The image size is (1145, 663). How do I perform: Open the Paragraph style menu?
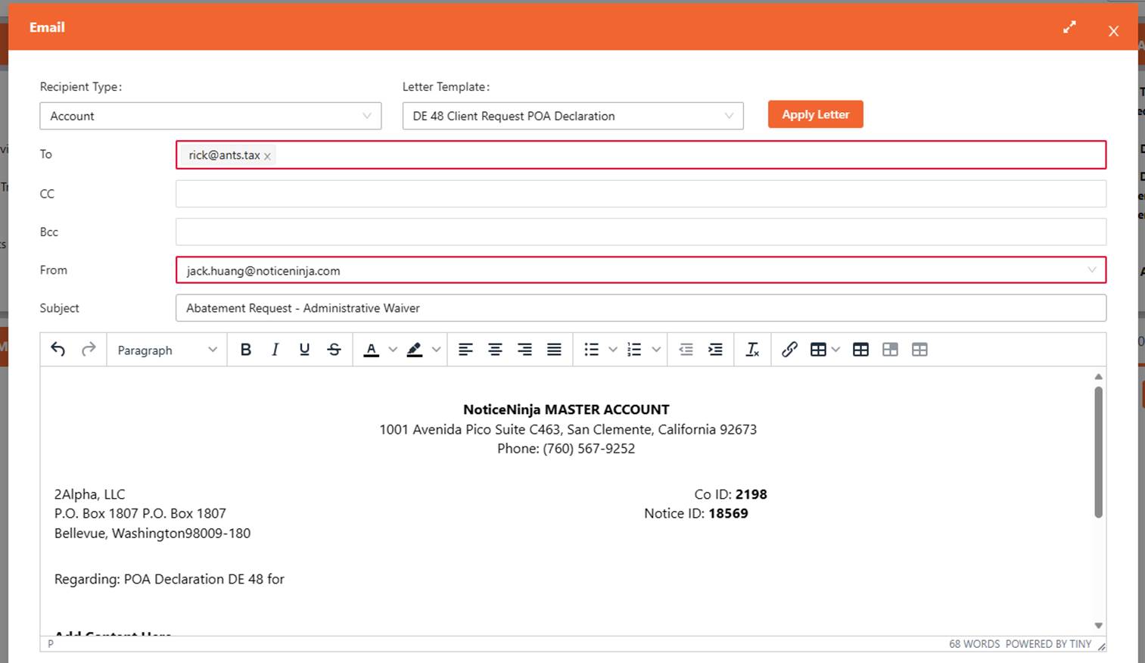point(166,350)
